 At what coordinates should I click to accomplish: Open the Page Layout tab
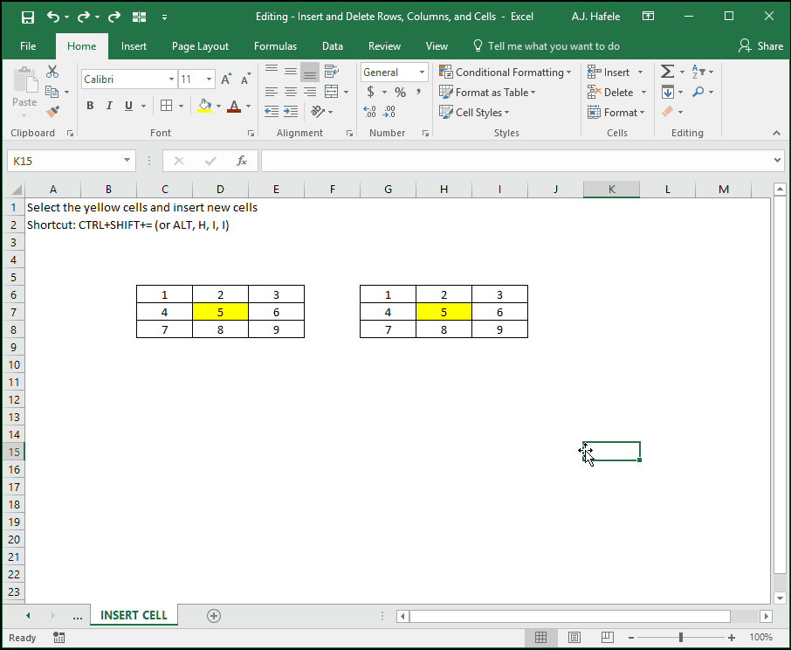tap(200, 46)
